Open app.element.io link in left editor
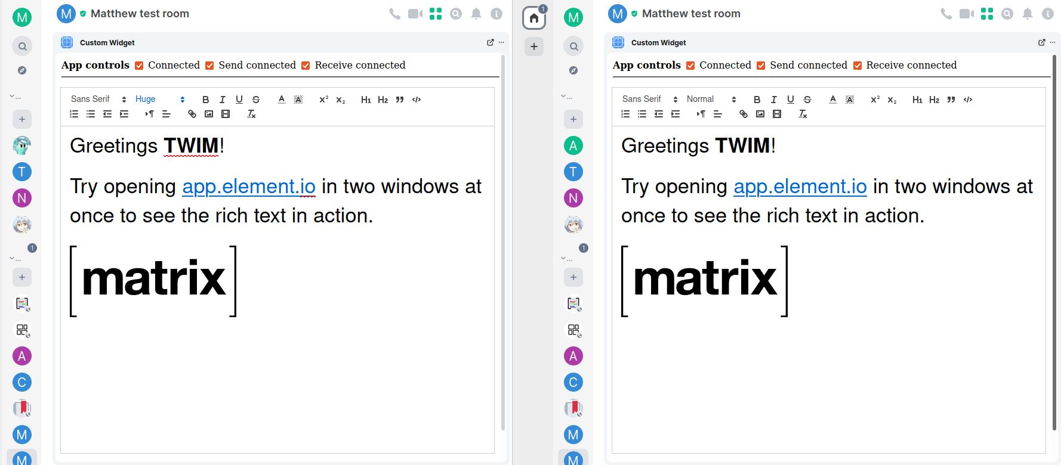1064x465 pixels. click(x=248, y=187)
